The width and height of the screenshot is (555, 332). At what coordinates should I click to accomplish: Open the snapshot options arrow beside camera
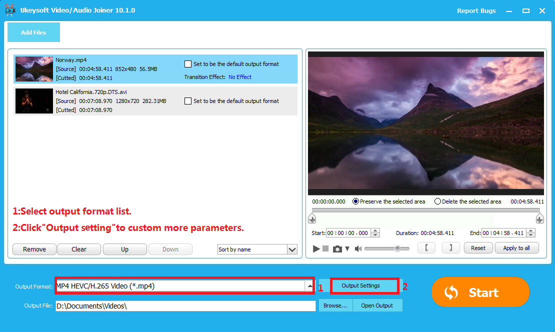tap(347, 249)
